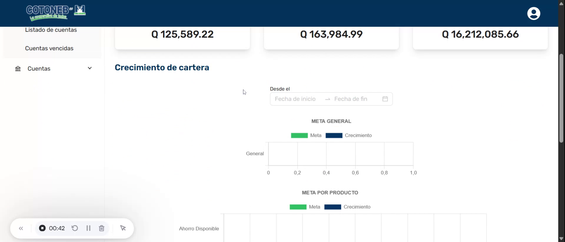The image size is (565, 242).
Task: Click the scroll-down arrow of page scrollbar
Action: coord(561,238)
